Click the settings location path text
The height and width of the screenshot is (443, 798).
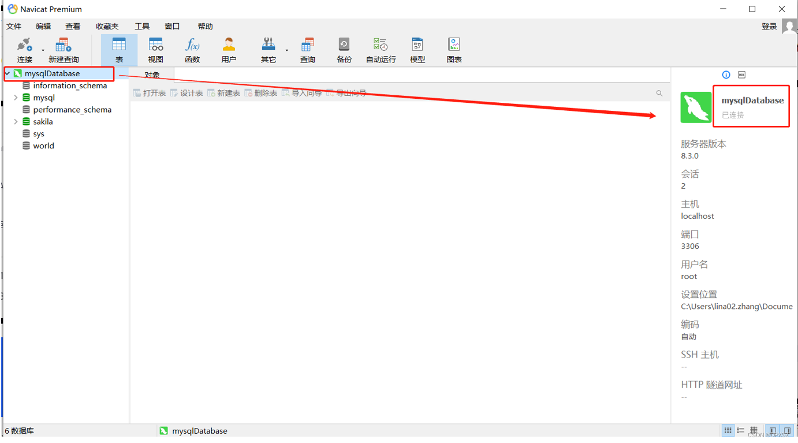(737, 307)
